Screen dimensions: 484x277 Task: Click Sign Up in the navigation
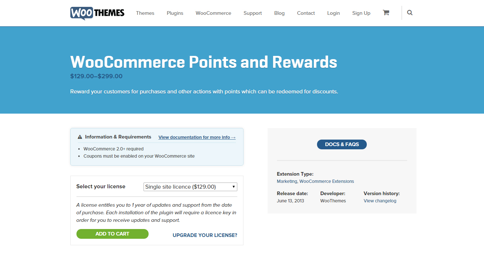361,13
